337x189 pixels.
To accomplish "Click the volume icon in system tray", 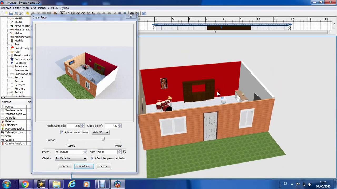I will click(x=310, y=184).
